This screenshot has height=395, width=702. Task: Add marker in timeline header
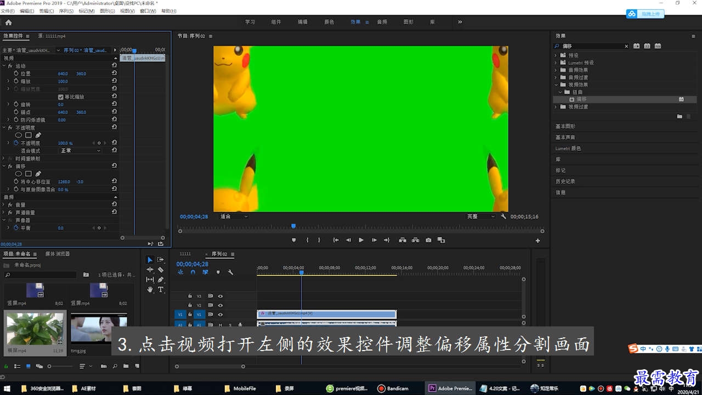point(218,272)
